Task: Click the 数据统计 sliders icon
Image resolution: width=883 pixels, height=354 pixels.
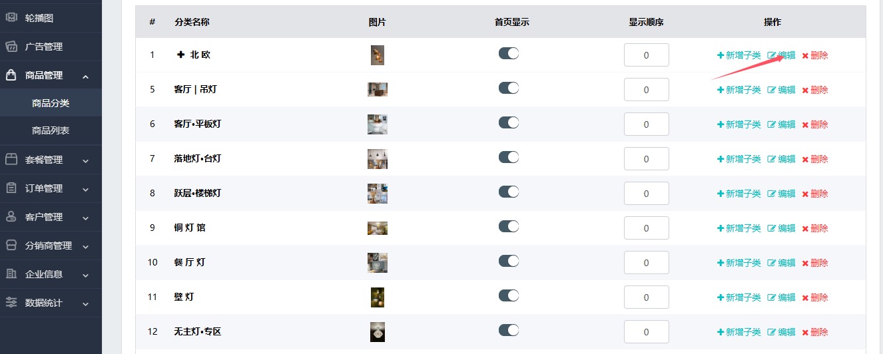Action: point(11,302)
